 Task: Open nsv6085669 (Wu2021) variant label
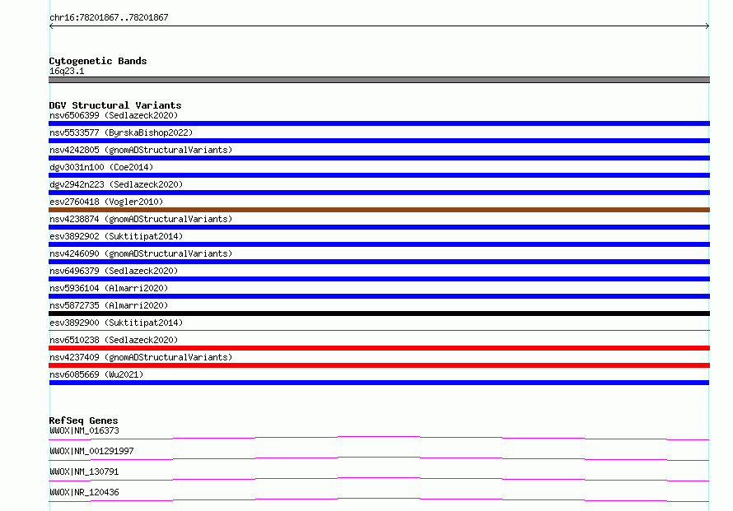[96, 374]
